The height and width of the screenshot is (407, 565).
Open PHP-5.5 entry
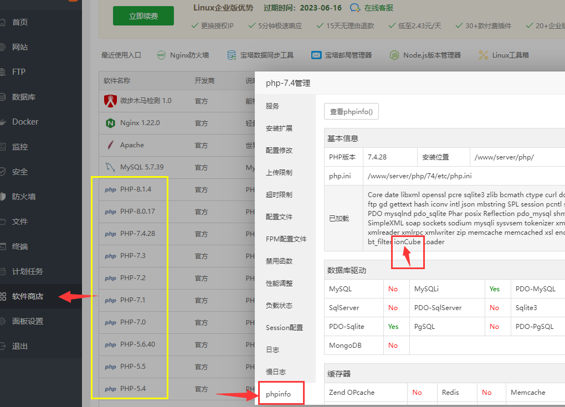pyautogui.click(x=133, y=367)
